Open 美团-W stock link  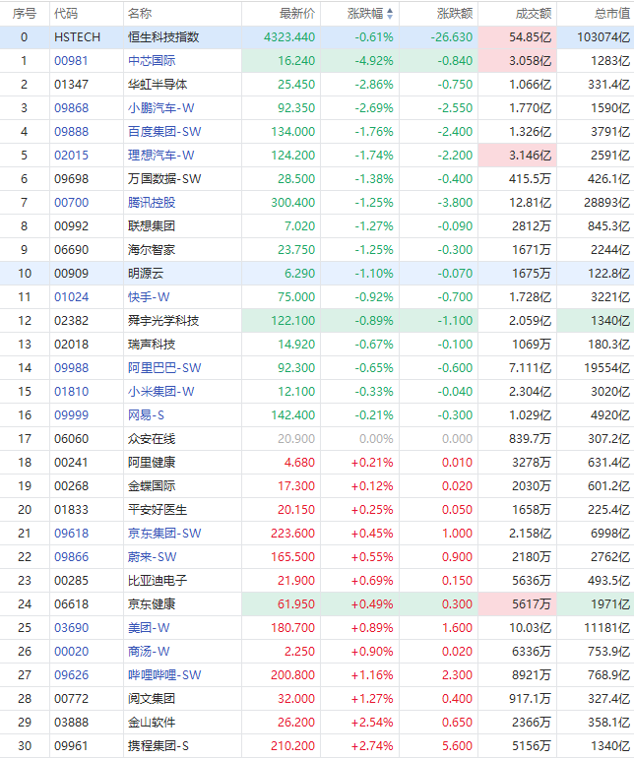click(149, 628)
